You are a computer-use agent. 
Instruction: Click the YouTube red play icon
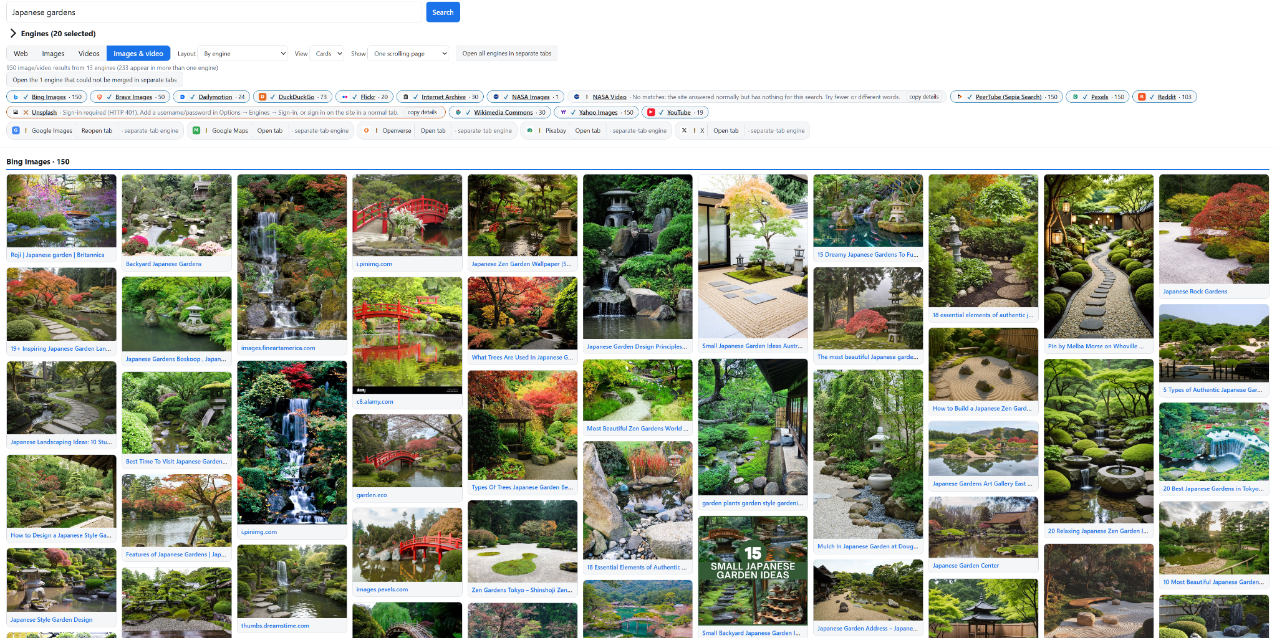[651, 113]
